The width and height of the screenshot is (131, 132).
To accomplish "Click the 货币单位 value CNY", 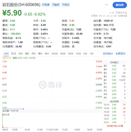I will [109, 47].
